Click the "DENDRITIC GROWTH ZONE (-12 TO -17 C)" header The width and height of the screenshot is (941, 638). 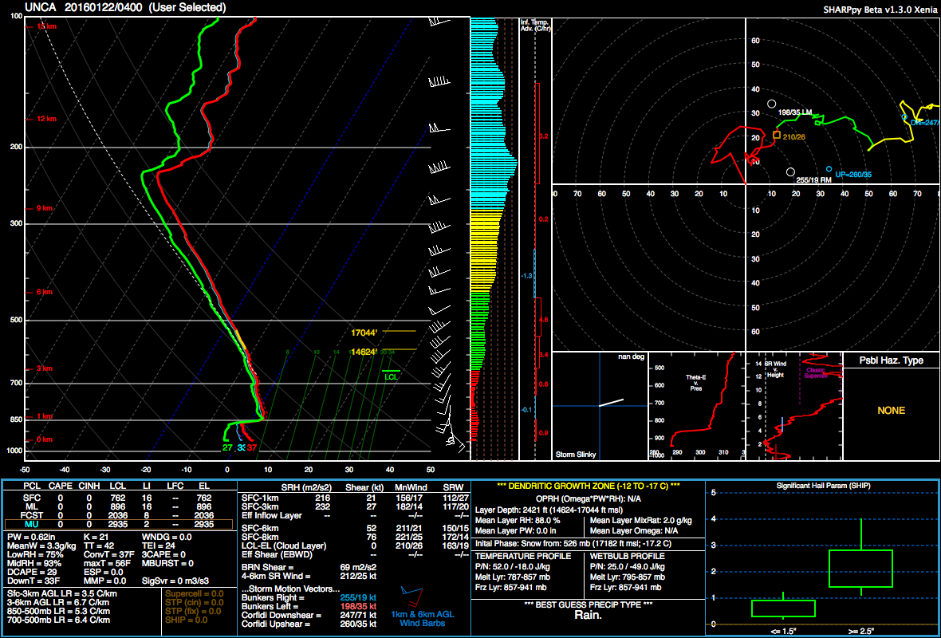click(x=589, y=486)
